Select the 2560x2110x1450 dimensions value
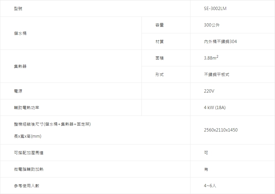The height and width of the screenshot is (194, 275). (220, 130)
